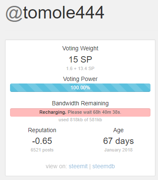The height and width of the screenshot is (180, 158).
Task: Click the Voting Weight label
Action: point(80,48)
